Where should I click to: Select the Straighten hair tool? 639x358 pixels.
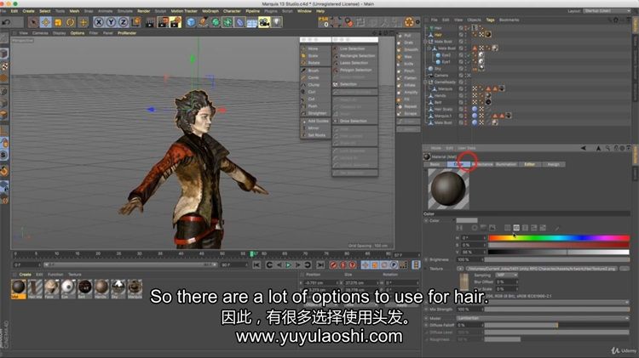(315, 113)
